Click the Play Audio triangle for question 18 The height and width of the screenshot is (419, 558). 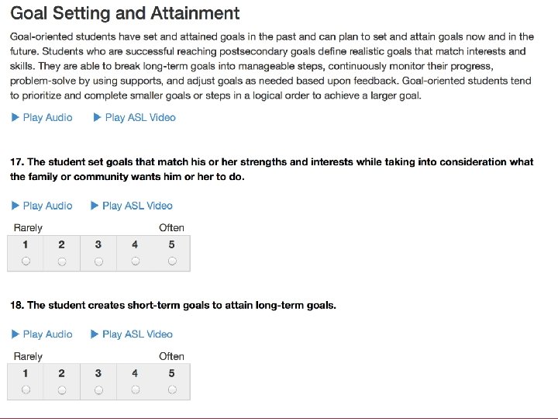click(x=15, y=334)
